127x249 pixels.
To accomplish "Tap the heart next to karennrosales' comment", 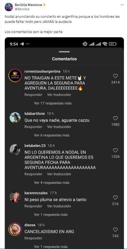I will point(115,198).
